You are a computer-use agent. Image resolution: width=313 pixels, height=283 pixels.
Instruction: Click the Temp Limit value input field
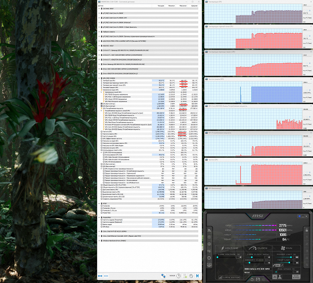[296, 263]
